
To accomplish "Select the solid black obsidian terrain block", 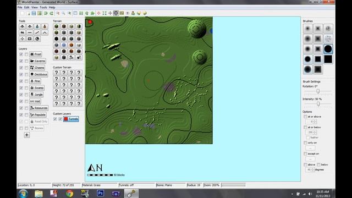I will pyautogui.click(x=56, y=39).
